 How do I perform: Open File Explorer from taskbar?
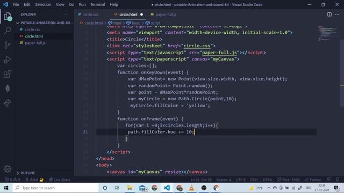(130, 188)
